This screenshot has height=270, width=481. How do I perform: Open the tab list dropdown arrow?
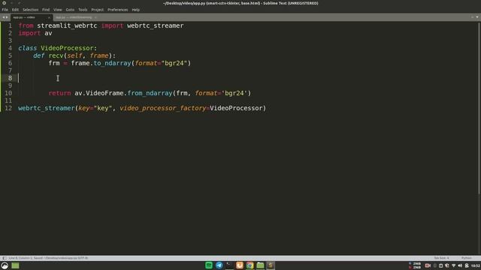tap(477, 17)
